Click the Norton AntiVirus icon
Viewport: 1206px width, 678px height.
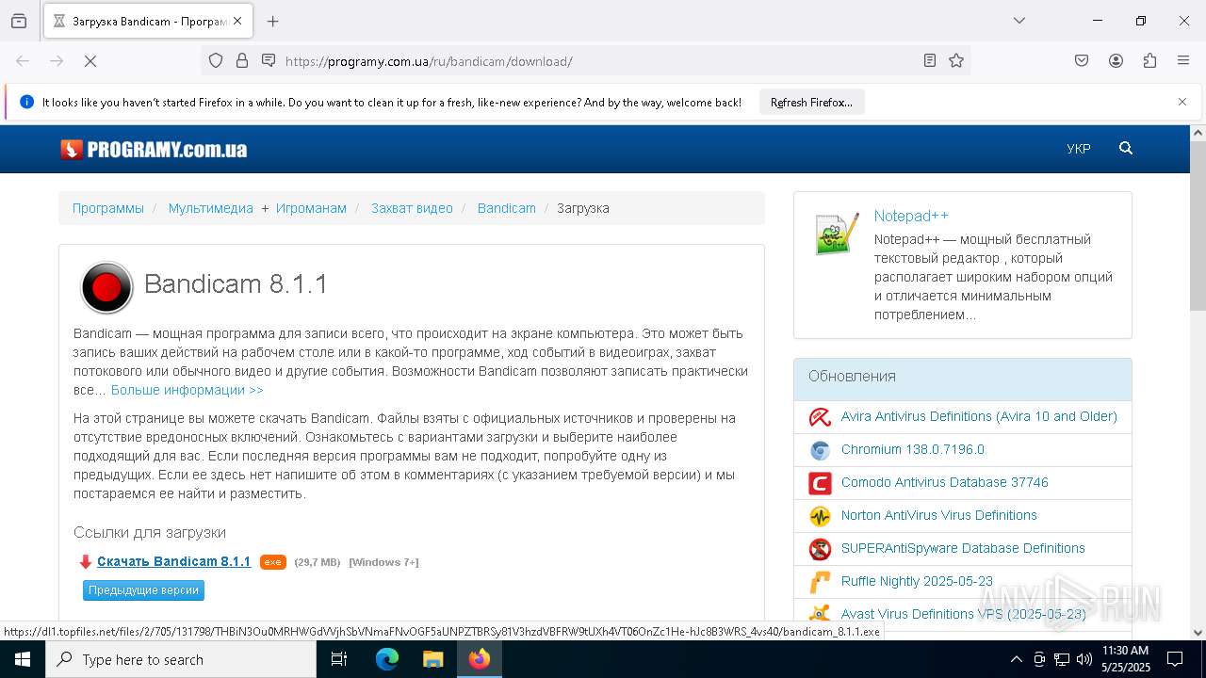820,516
